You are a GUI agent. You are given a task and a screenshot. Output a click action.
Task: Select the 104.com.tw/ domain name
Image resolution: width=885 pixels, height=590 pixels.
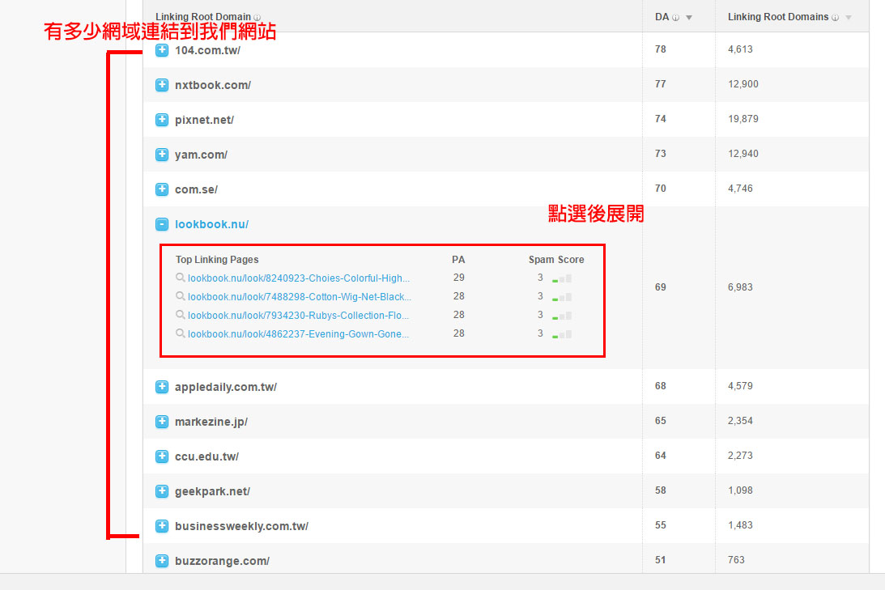point(208,50)
